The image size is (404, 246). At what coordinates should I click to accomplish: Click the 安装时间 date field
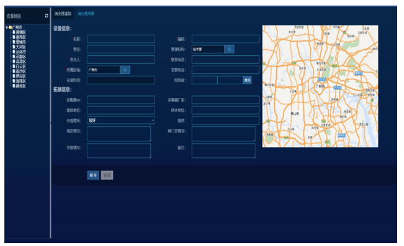coord(121,80)
